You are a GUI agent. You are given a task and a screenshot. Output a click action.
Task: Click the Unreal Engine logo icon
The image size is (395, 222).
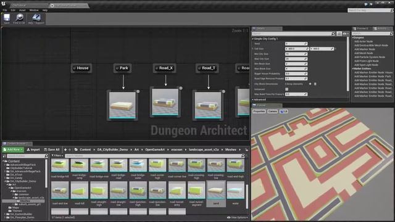click(x=3, y=4)
